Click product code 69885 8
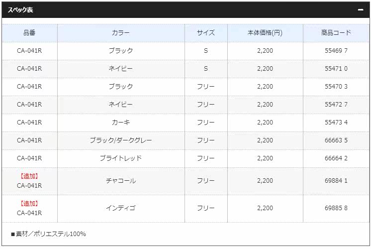Image resolution: width=371 pixels, height=249 pixels. 336,208
